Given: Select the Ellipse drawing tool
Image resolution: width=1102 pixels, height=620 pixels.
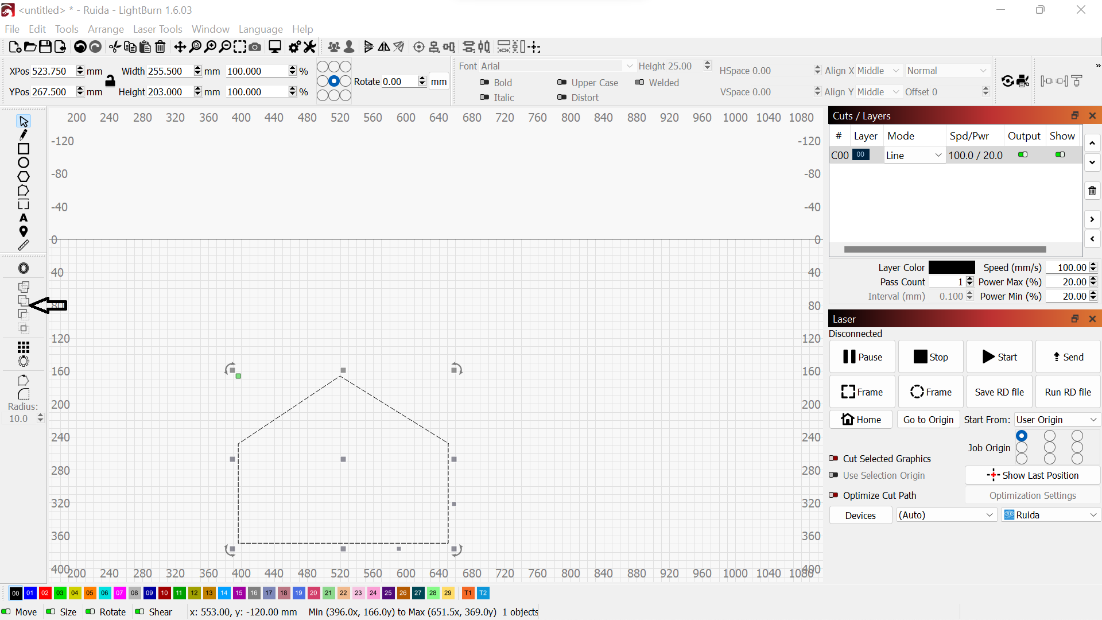Looking at the screenshot, I should [23, 162].
